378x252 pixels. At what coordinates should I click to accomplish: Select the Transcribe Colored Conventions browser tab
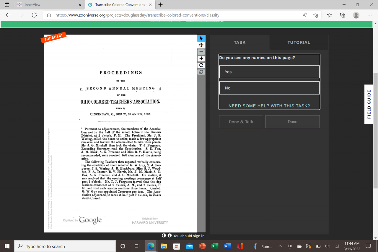[120, 5]
